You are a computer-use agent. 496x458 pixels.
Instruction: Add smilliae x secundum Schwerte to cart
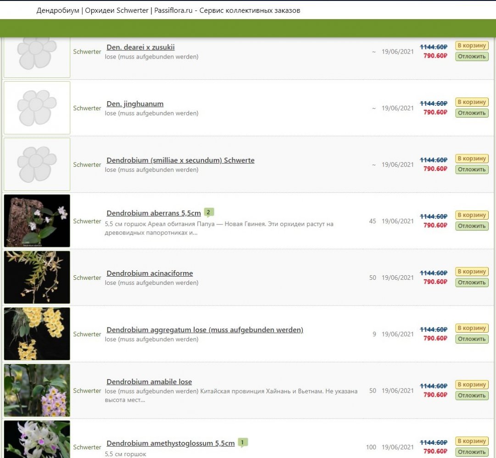pyautogui.click(x=471, y=158)
